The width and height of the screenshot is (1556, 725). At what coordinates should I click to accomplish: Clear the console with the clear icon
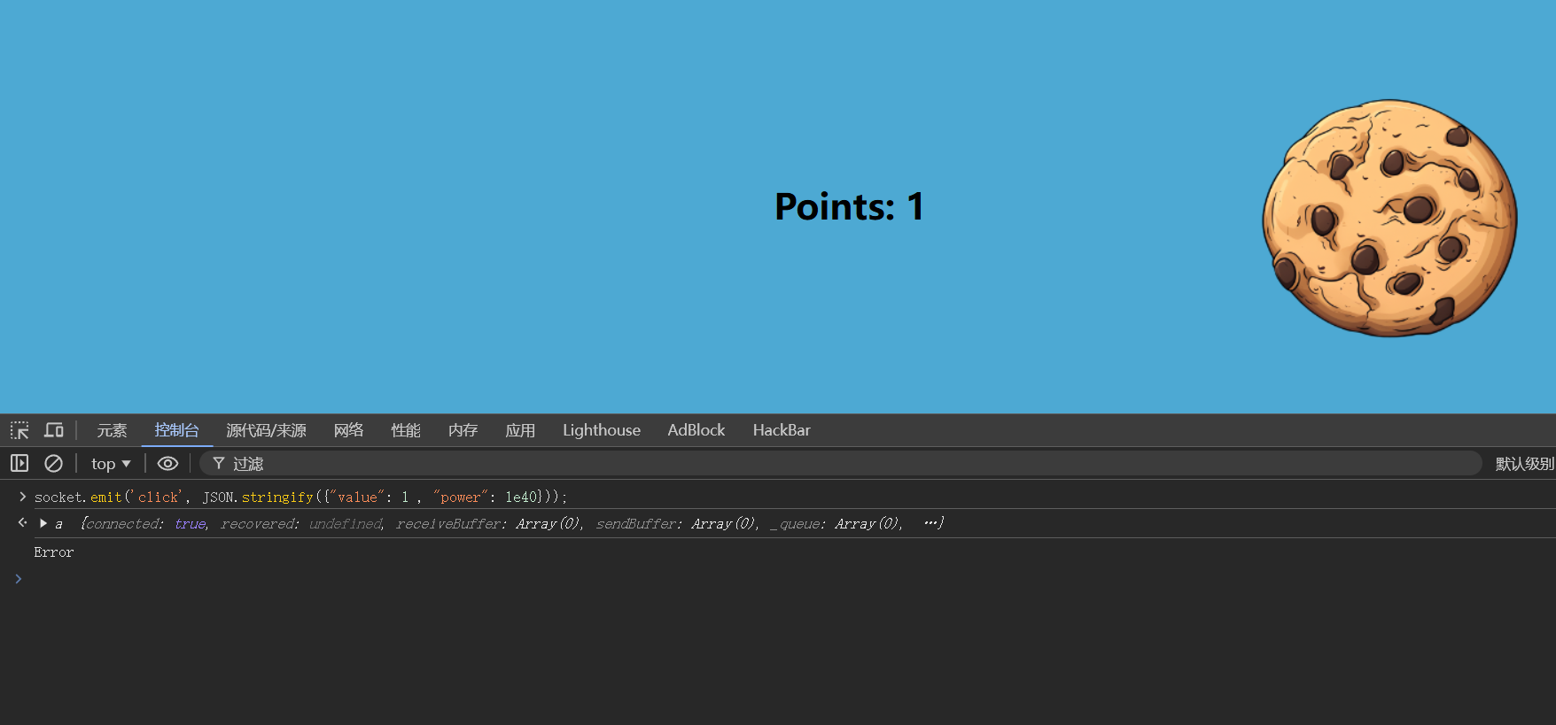point(53,463)
